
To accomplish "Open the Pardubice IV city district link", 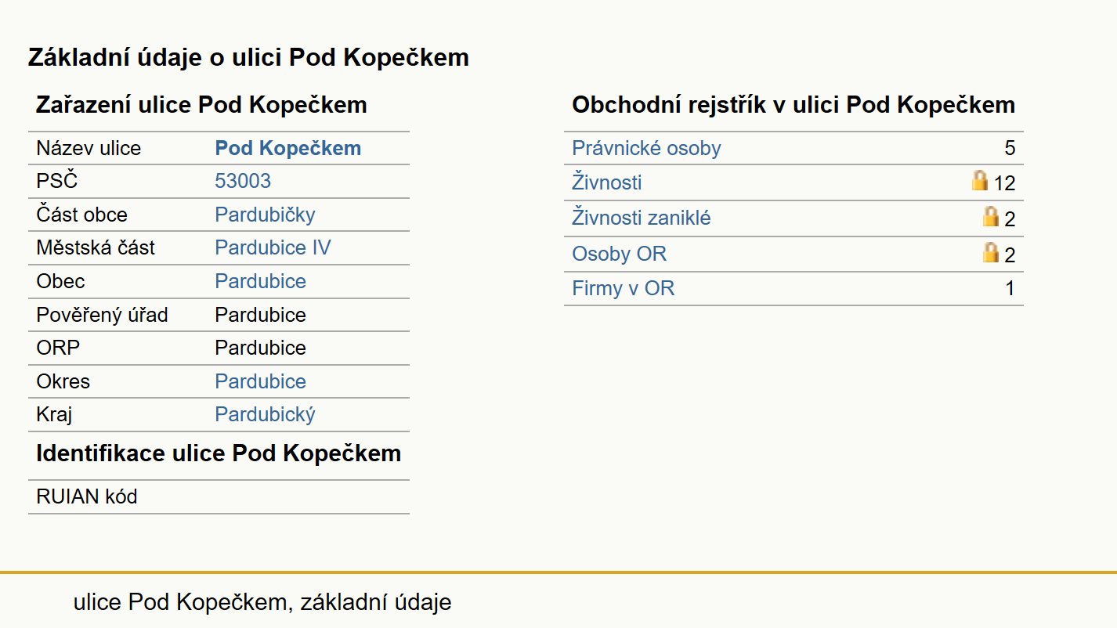I will (273, 248).
